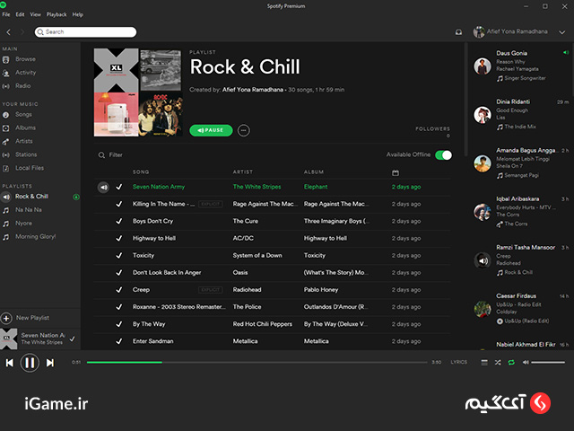Open Local Files in sidebar
574x431 pixels.
(x=30, y=168)
